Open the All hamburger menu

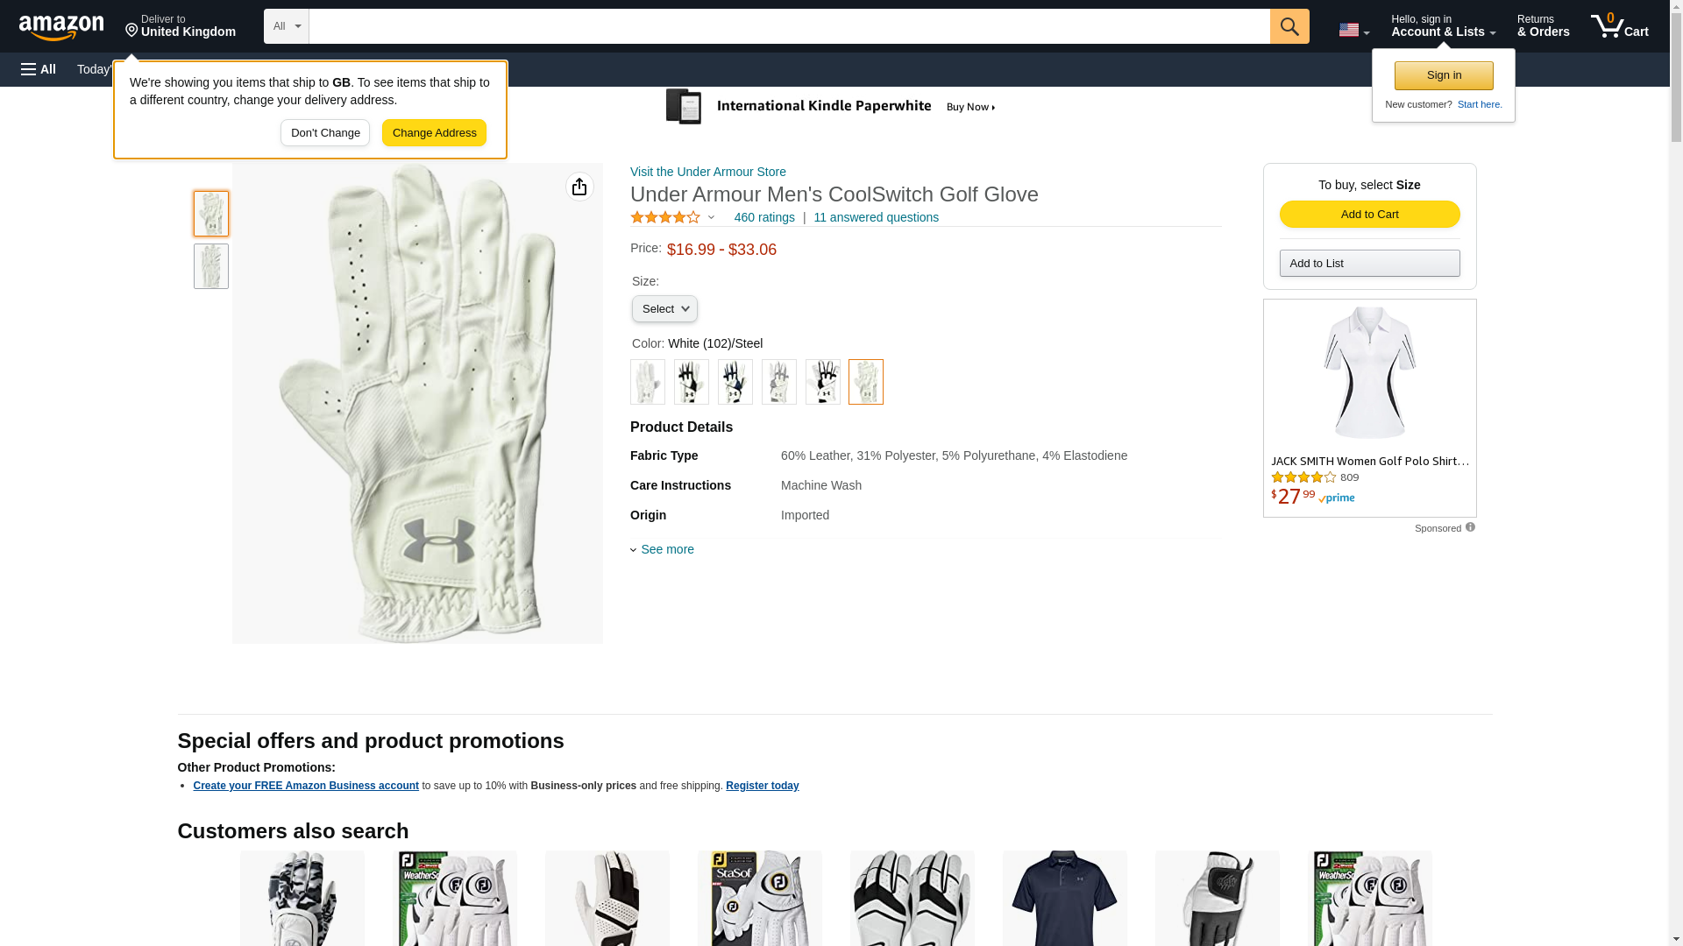click(39, 69)
